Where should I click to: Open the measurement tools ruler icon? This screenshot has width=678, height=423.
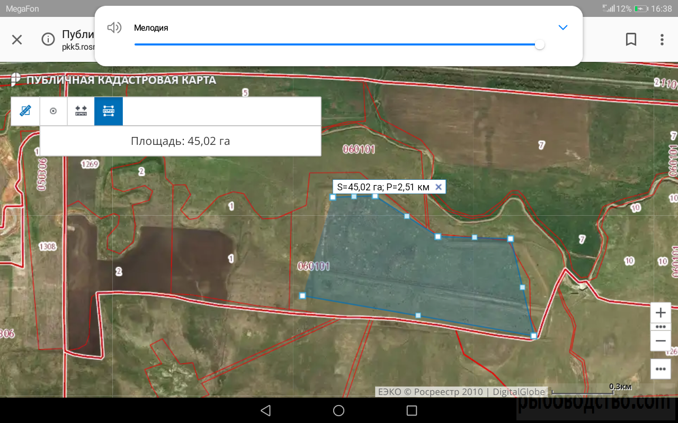(x=25, y=111)
